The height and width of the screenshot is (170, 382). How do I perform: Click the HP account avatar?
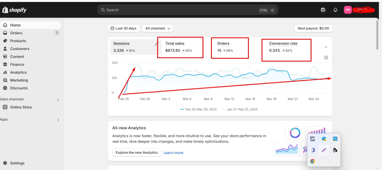coord(348,10)
